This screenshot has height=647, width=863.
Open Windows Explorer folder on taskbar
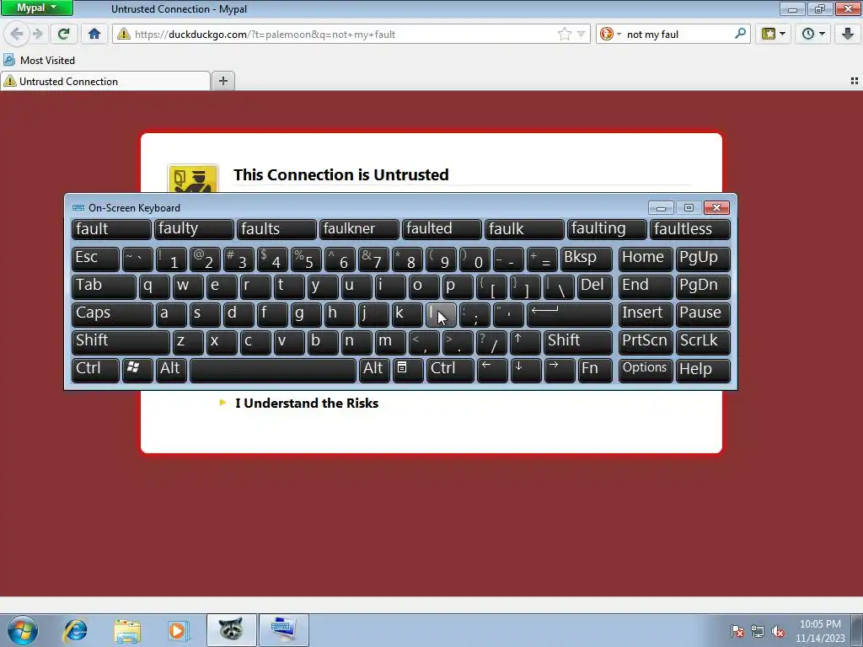tap(127, 630)
